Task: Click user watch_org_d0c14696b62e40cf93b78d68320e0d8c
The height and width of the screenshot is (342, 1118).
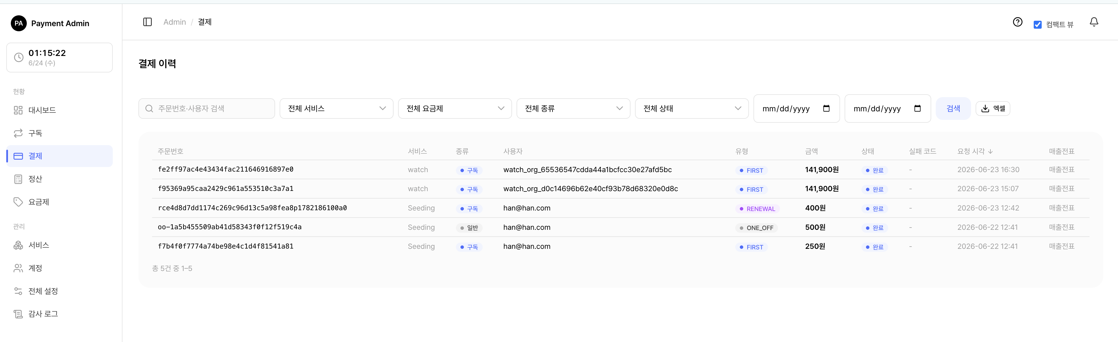Action: [591, 189]
